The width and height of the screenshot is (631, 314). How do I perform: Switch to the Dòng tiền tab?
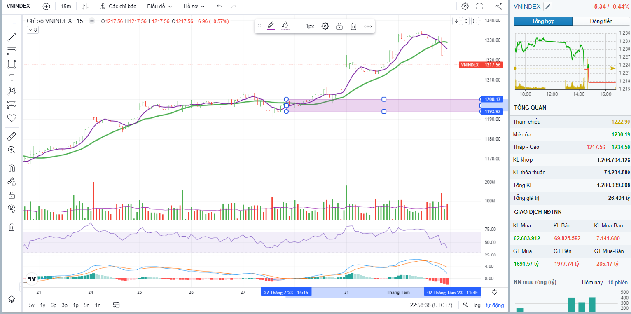(x=601, y=21)
